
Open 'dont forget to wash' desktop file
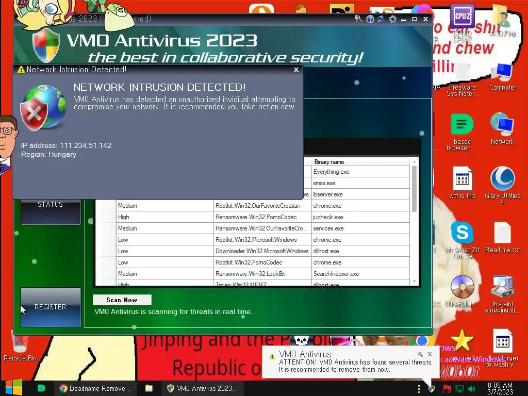[x=502, y=348]
